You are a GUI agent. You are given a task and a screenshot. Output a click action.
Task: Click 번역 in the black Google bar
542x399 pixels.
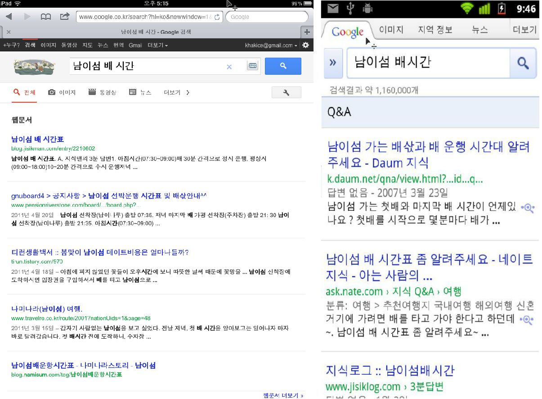coord(118,45)
